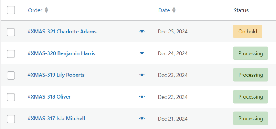Preview order XMAS-321 with eye icon
276x129 pixels.
point(142,31)
